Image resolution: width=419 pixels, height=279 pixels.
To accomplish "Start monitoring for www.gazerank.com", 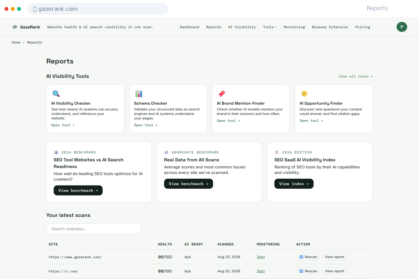I will pos(260,257).
